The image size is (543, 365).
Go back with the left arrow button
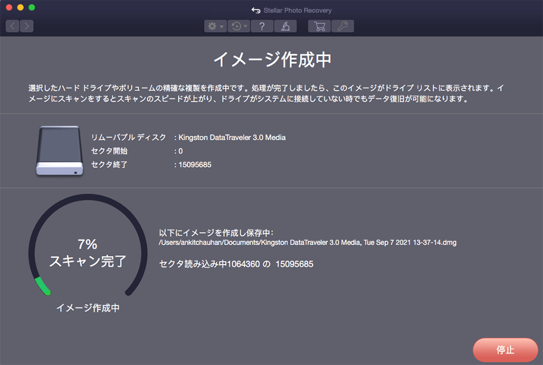pos(13,26)
